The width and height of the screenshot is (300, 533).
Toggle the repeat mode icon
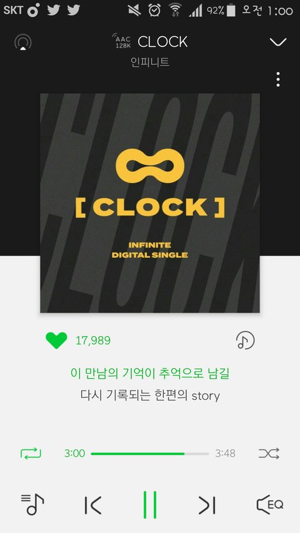[x=31, y=454]
